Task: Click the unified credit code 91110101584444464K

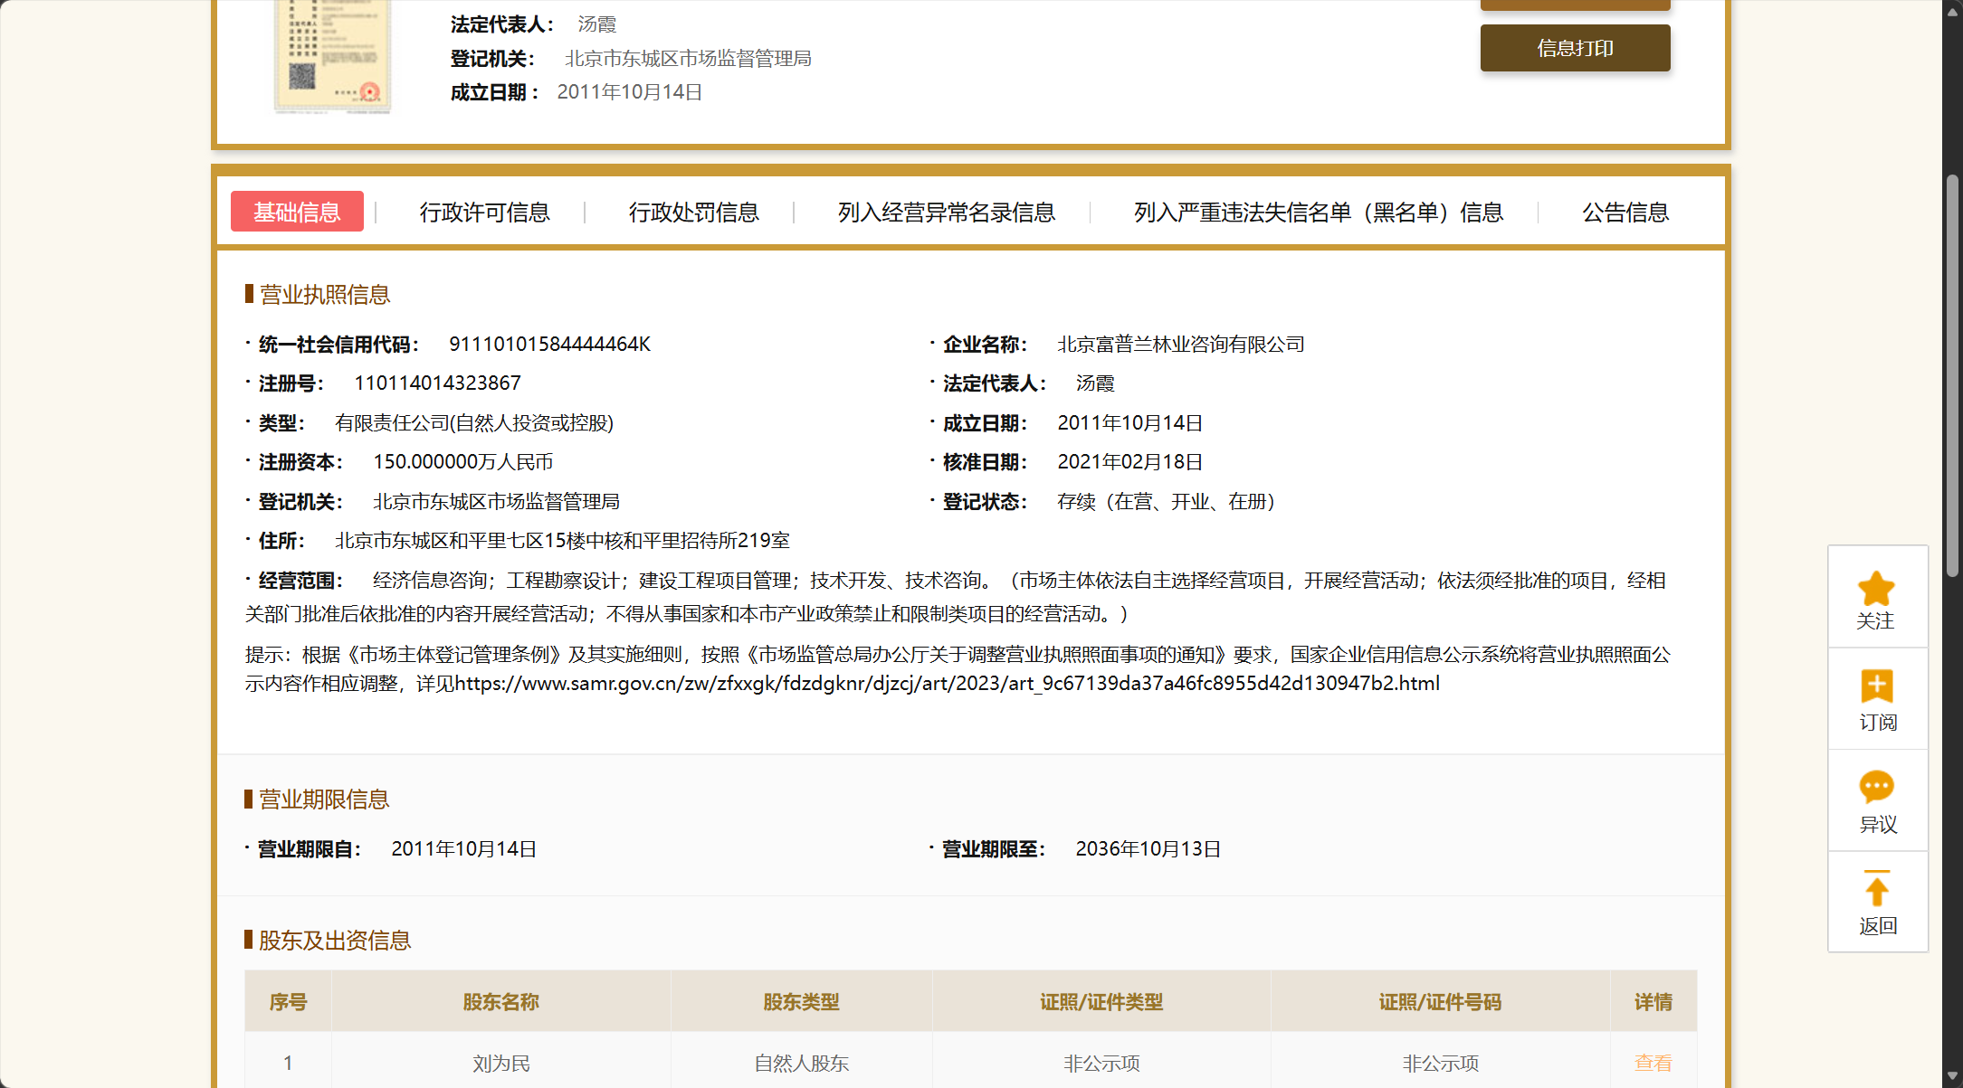Action: pyautogui.click(x=549, y=345)
